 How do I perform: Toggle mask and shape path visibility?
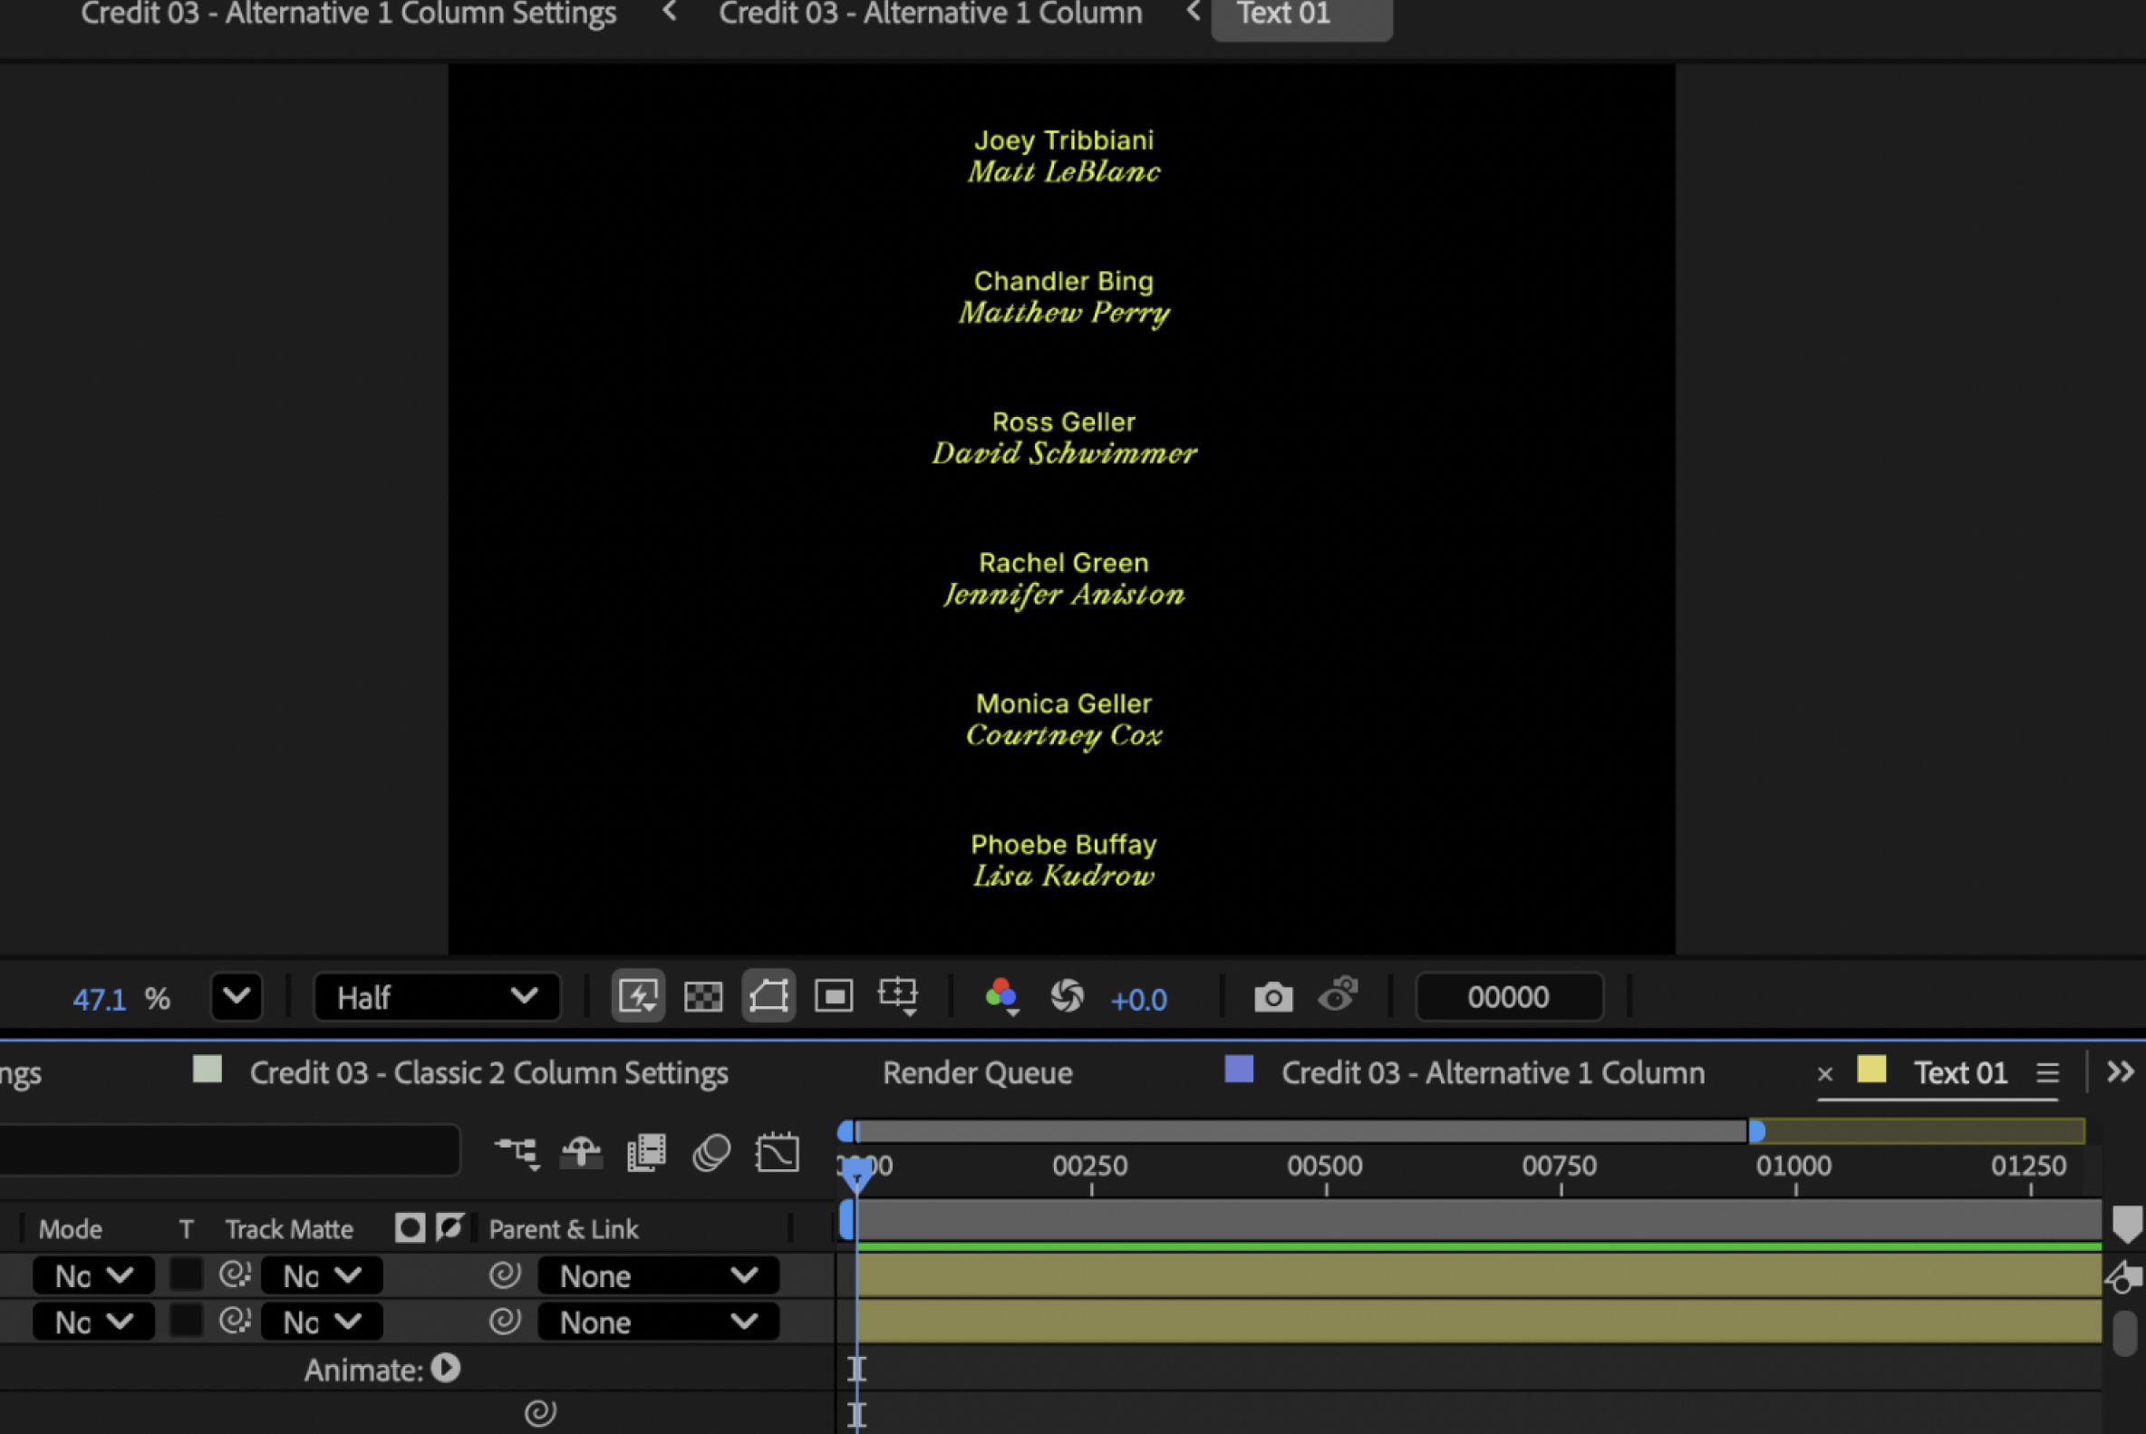[768, 996]
